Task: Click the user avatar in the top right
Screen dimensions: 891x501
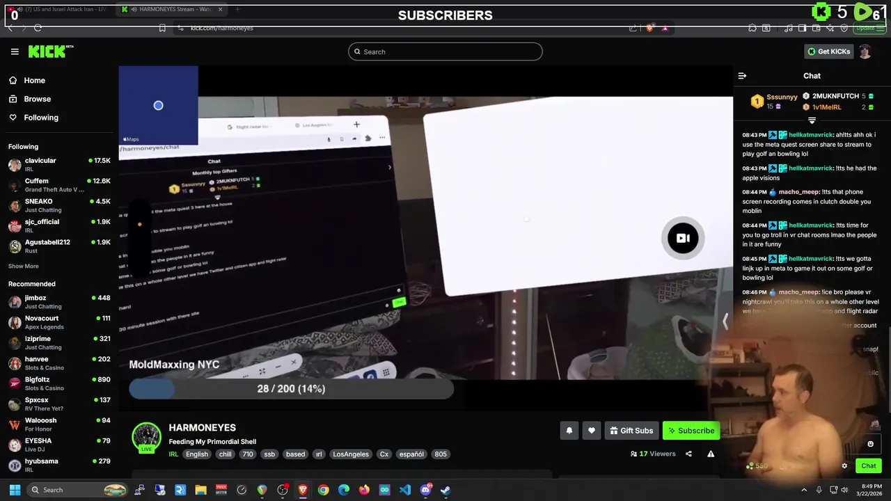Action: pos(865,51)
